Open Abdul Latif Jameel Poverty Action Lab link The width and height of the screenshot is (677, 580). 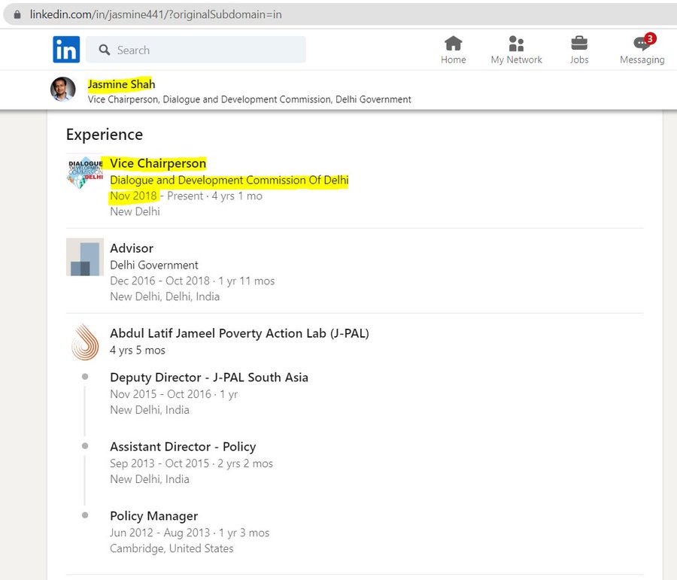click(239, 333)
